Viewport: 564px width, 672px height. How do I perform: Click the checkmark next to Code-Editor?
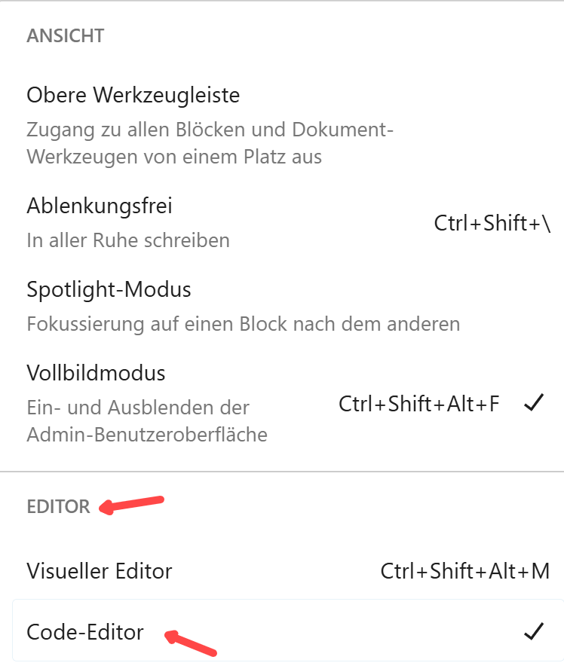pos(533,632)
